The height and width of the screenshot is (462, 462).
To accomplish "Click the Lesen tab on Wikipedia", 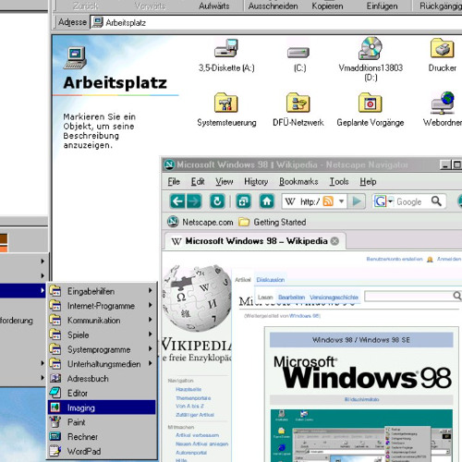I will point(265,298).
